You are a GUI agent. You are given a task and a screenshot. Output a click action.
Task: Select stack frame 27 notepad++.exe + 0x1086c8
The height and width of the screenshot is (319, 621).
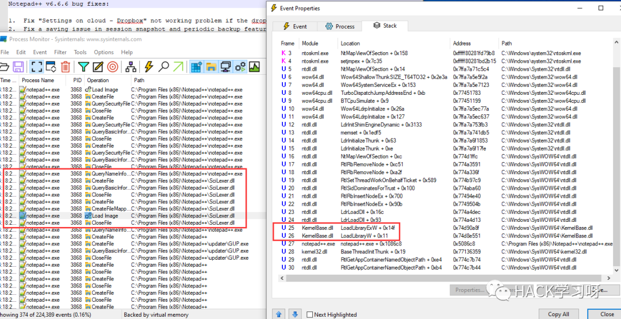[446, 244]
